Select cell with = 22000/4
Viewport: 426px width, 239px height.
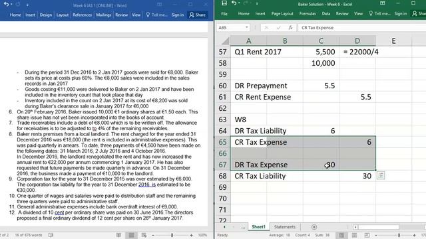[x=357, y=52]
